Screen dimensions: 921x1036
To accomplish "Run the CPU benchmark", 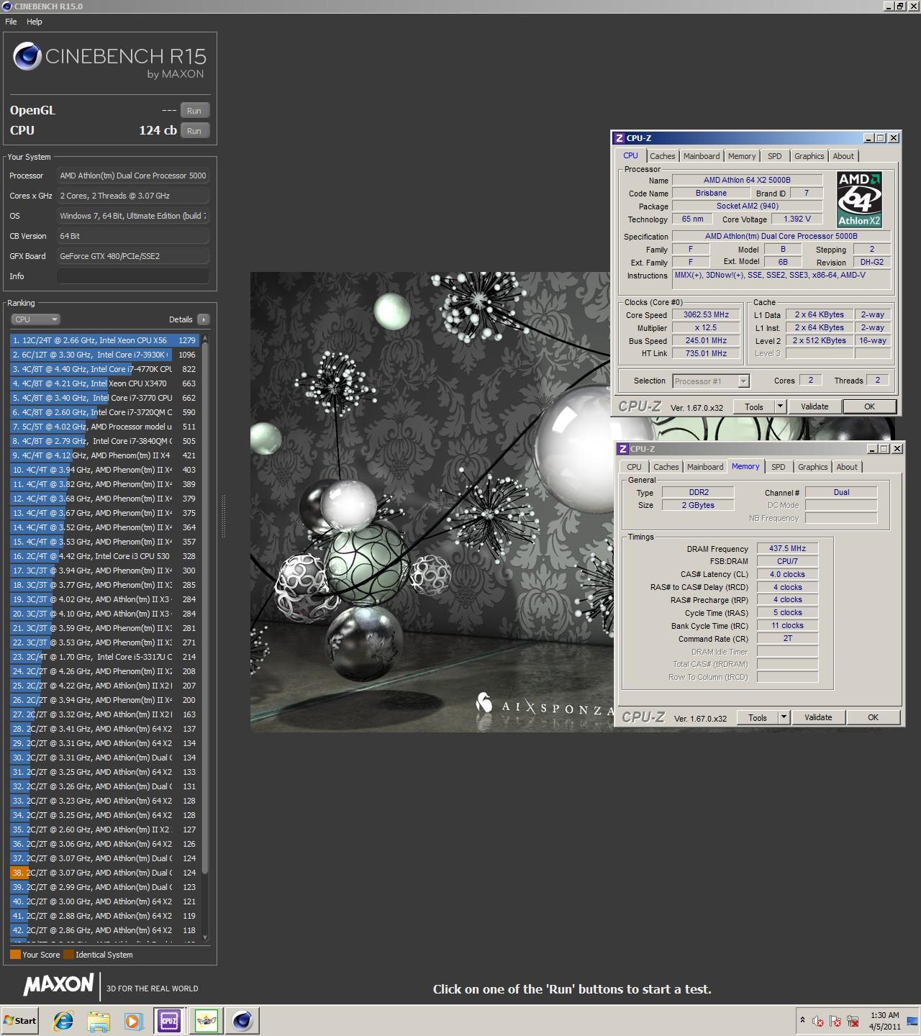I will coord(194,131).
